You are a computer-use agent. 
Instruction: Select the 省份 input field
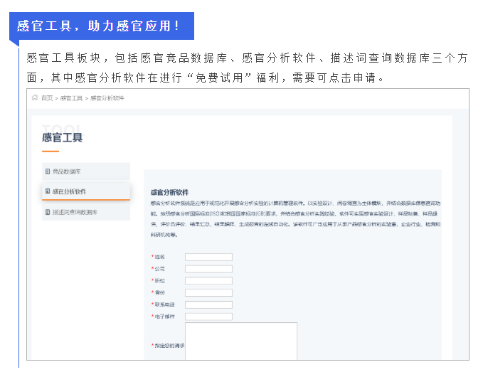click(x=208, y=292)
